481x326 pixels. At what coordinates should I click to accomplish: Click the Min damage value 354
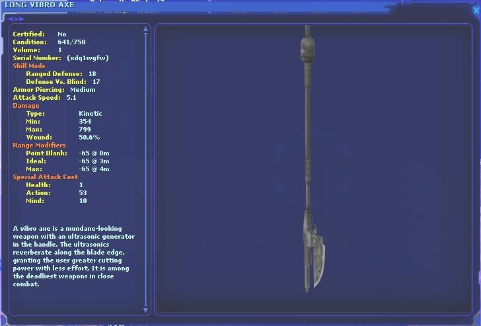coord(85,122)
